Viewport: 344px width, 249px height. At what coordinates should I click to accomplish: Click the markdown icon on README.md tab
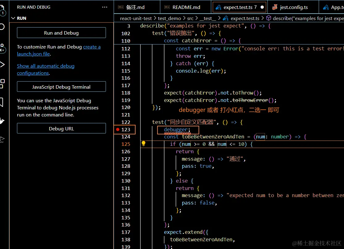pyautogui.click(x=167, y=7)
